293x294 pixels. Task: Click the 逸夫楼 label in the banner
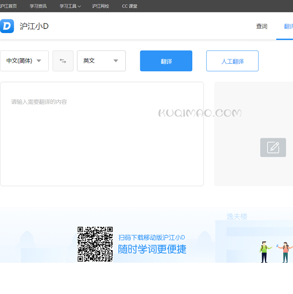coord(237,217)
